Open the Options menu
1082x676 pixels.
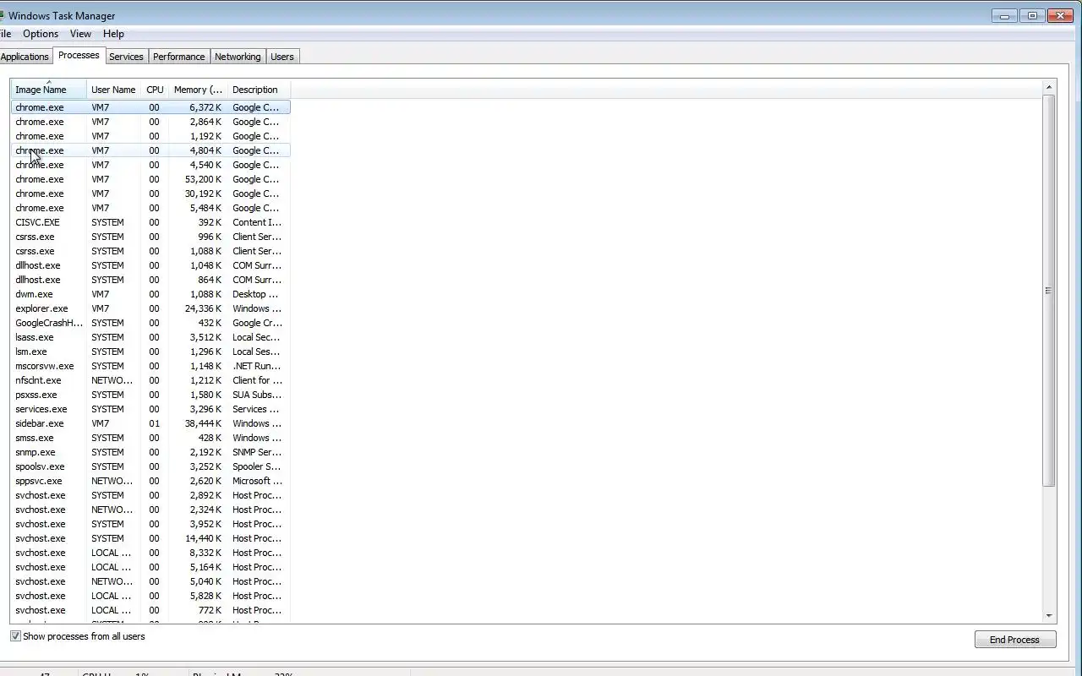tap(41, 34)
